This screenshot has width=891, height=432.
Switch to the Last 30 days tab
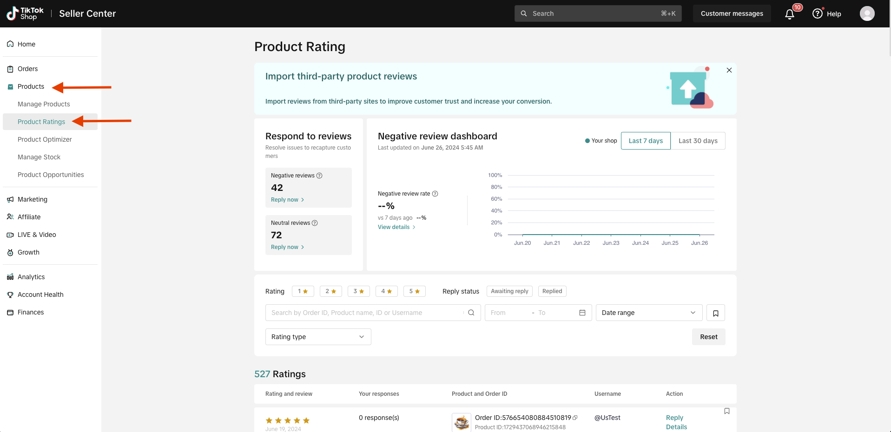point(698,141)
